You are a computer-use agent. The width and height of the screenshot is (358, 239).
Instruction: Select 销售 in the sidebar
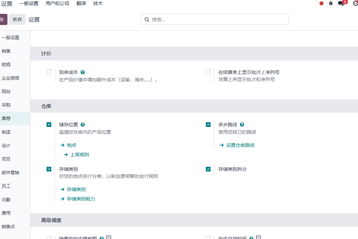15,51
